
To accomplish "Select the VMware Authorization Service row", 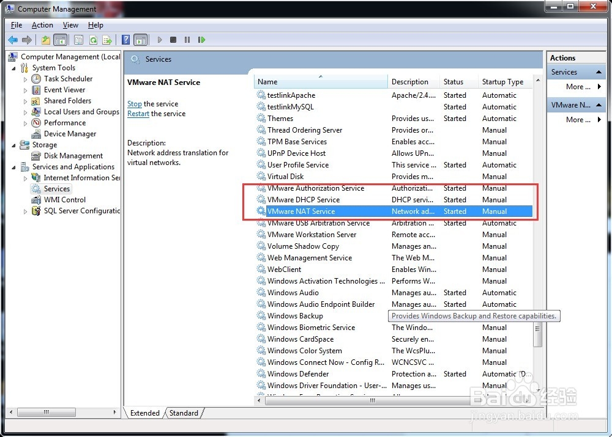I will 394,188.
